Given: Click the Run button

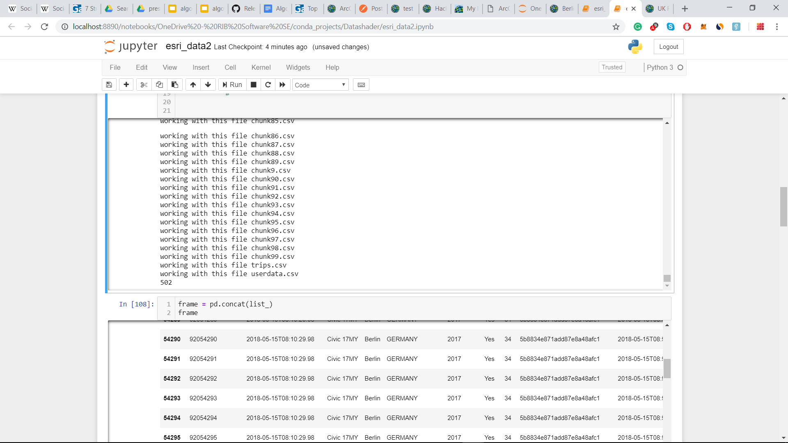Looking at the screenshot, I should tap(232, 85).
